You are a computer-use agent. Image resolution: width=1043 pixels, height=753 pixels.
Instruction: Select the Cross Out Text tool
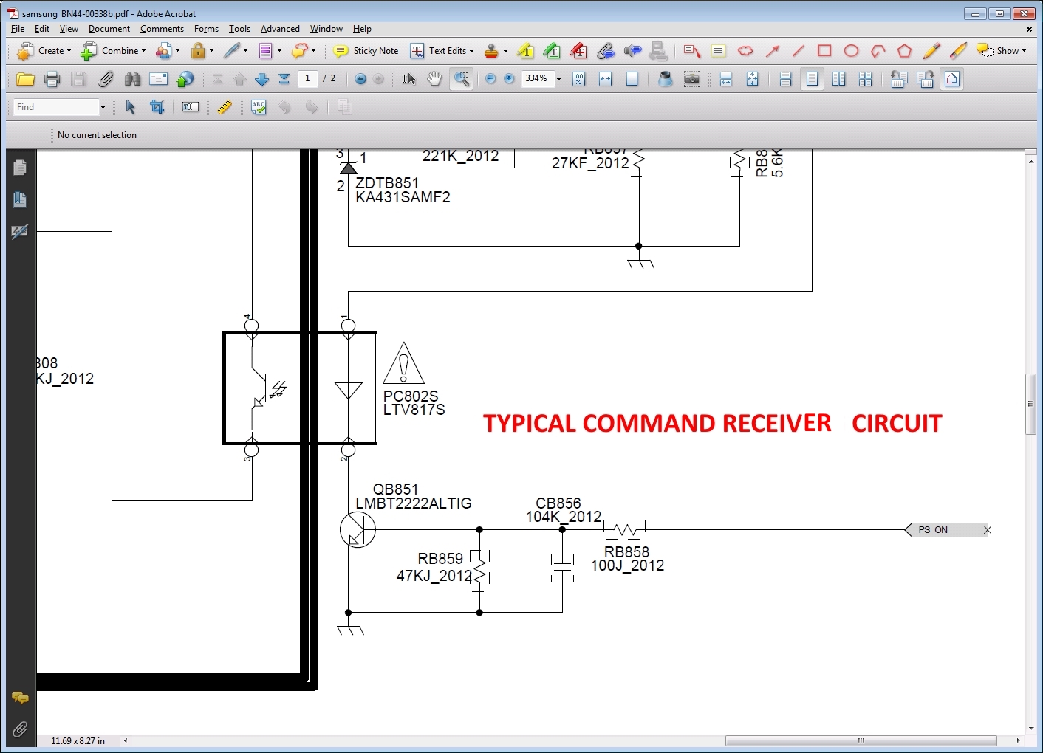(579, 51)
